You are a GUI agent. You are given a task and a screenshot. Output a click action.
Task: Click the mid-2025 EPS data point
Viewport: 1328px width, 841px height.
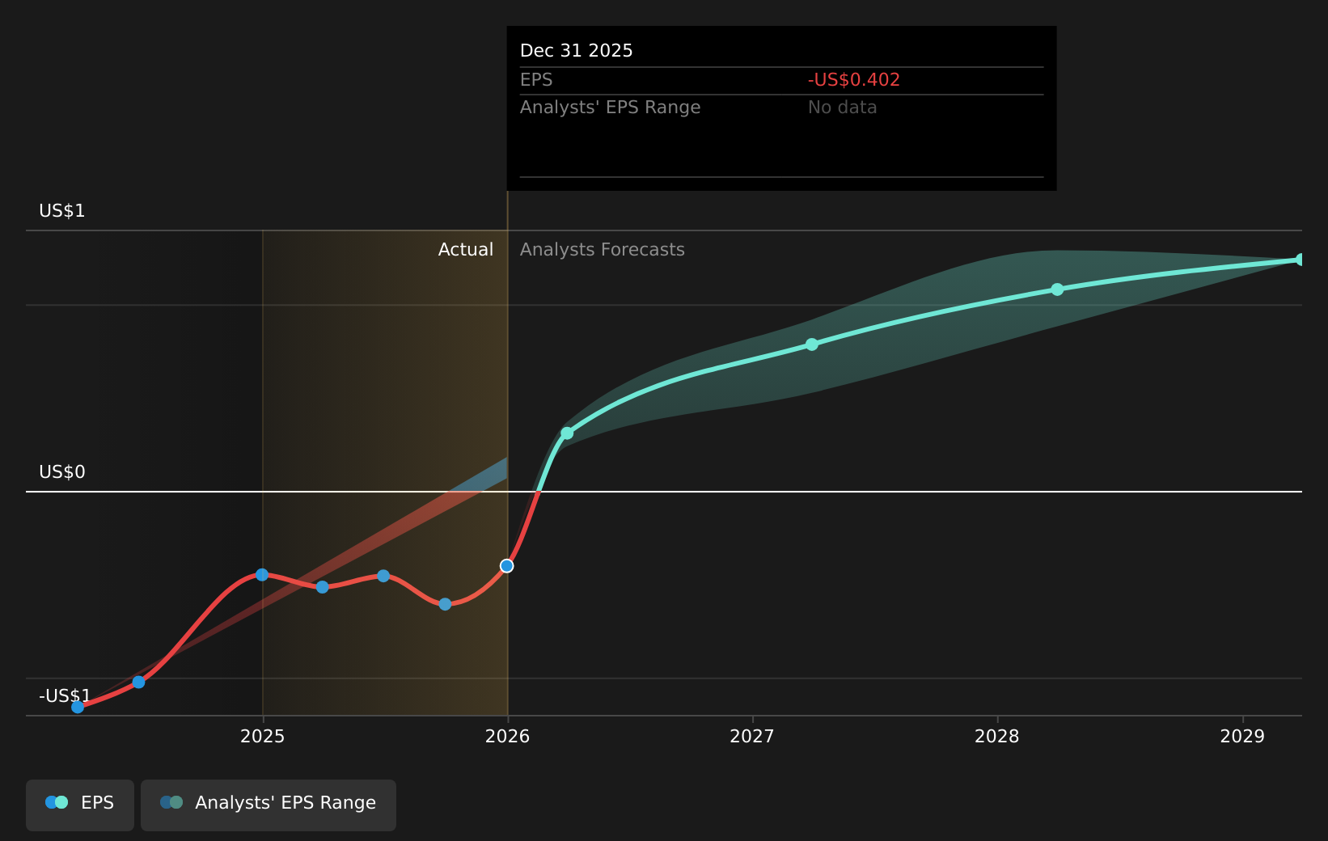[383, 576]
